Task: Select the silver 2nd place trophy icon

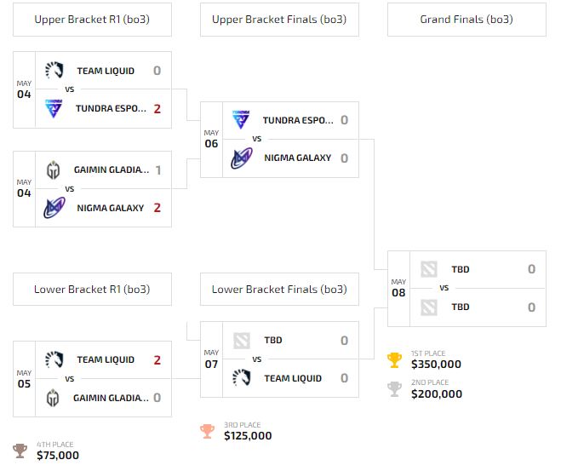Action: [394, 389]
